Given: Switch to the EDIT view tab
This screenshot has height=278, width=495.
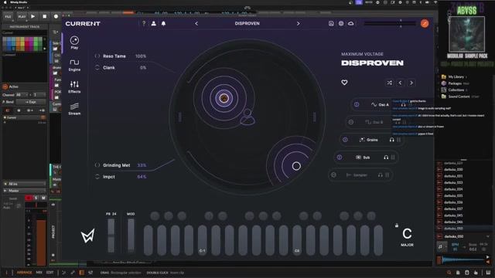Looking at the screenshot, I should point(49,273).
